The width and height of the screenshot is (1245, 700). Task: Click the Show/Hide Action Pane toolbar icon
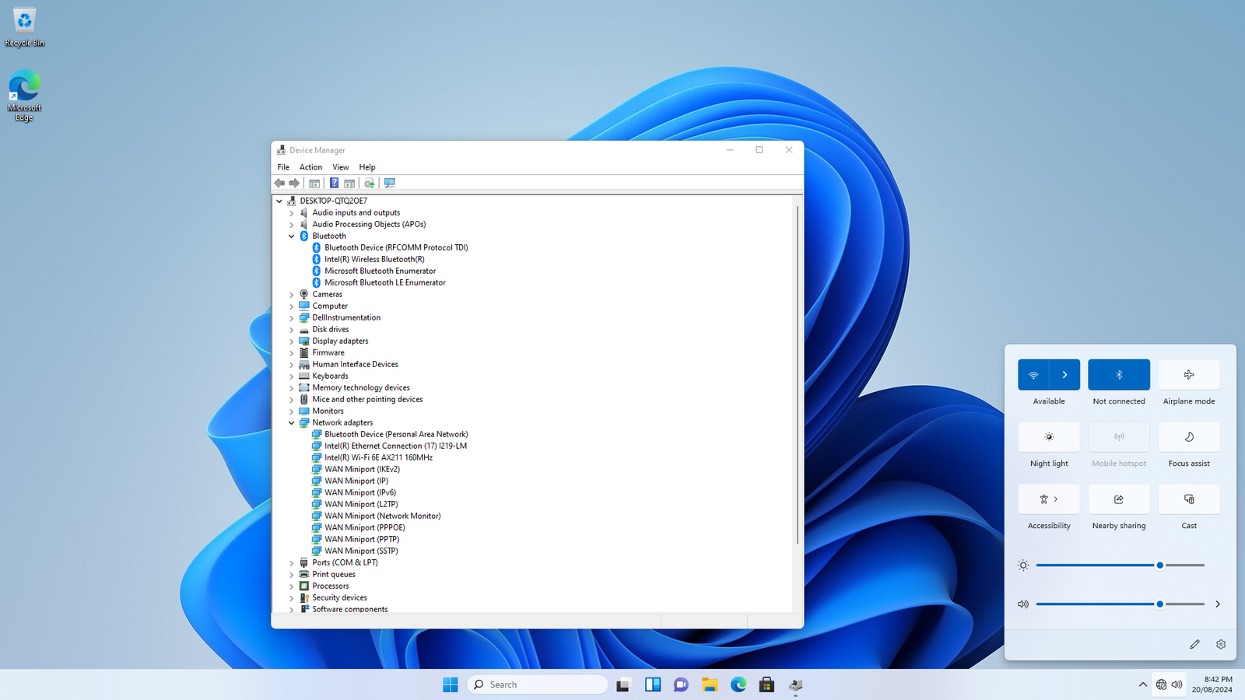(x=349, y=184)
